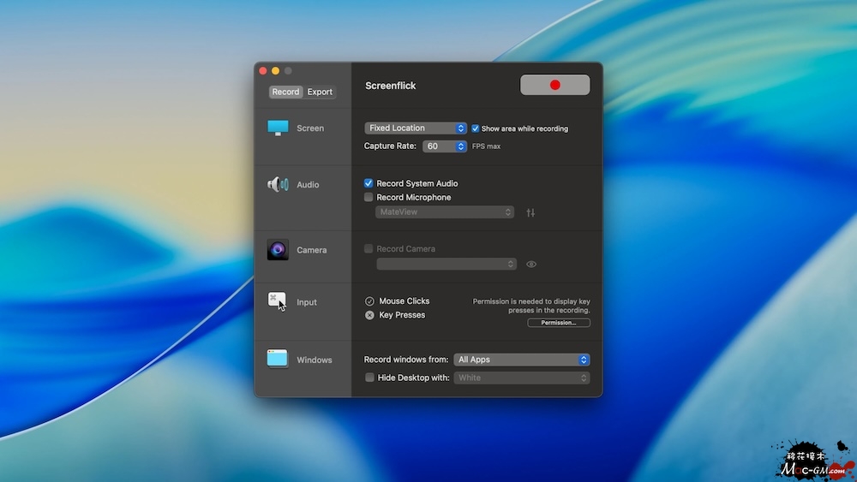Open the All Apps dropdown
The height and width of the screenshot is (482, 857).
tap(522, 360)
